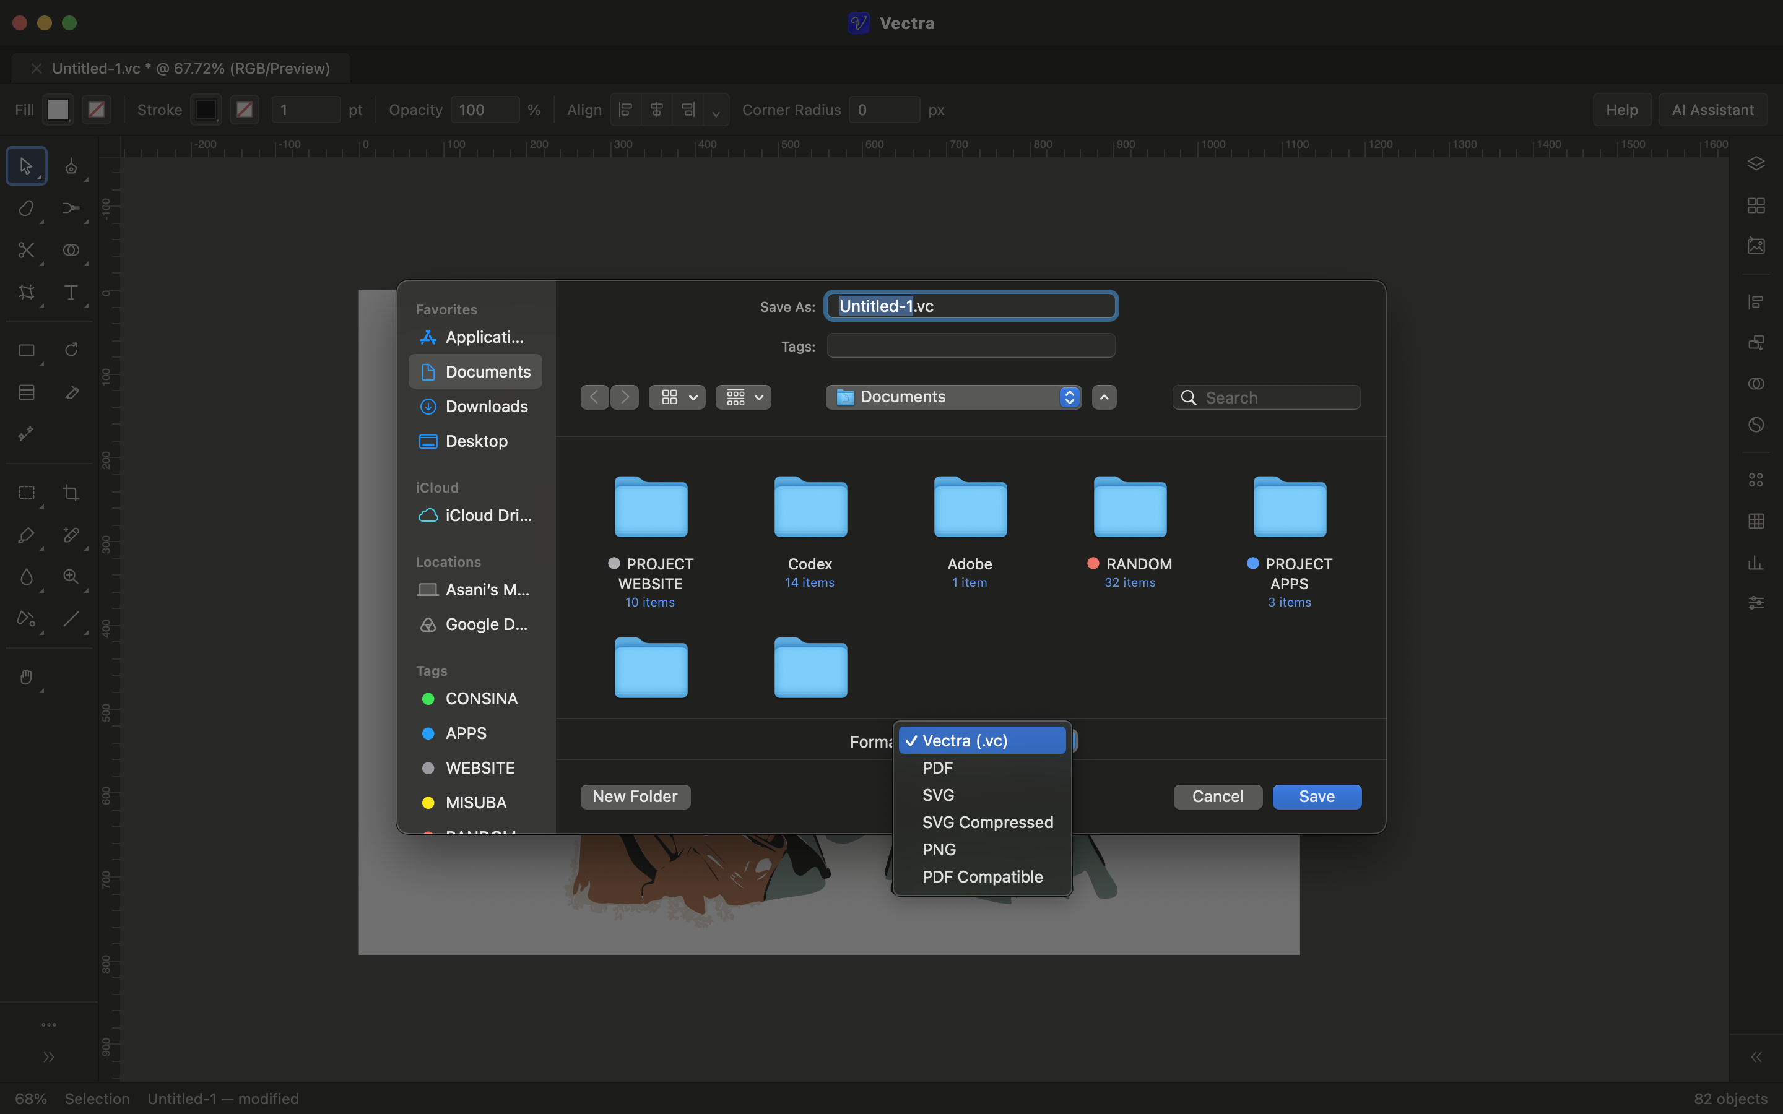Viewport: 1783px width, 1114px height.
Task: Select the Line segment tool
Action: (71, 619)
